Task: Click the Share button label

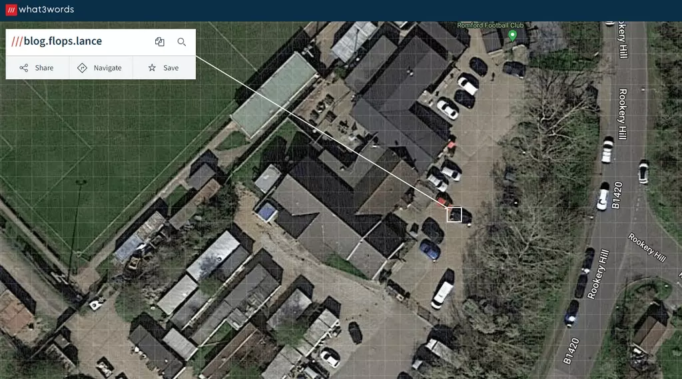Action: point(44,68)
